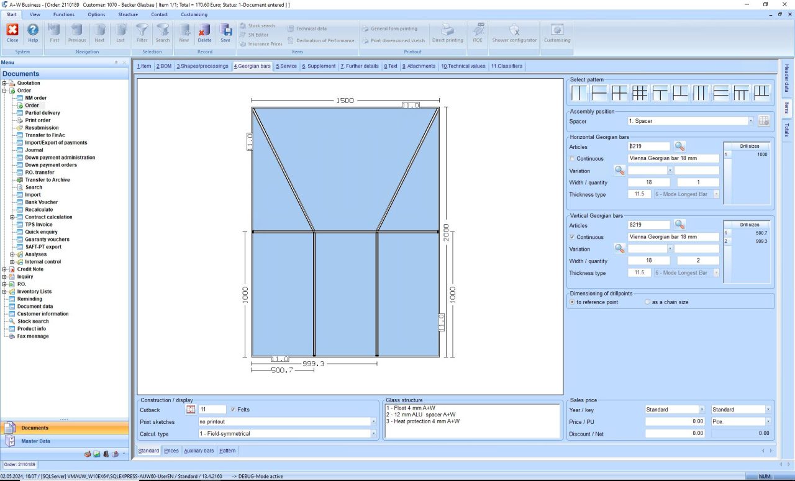Select the first Georgian bar pattern thumbnail

[579, 93]
